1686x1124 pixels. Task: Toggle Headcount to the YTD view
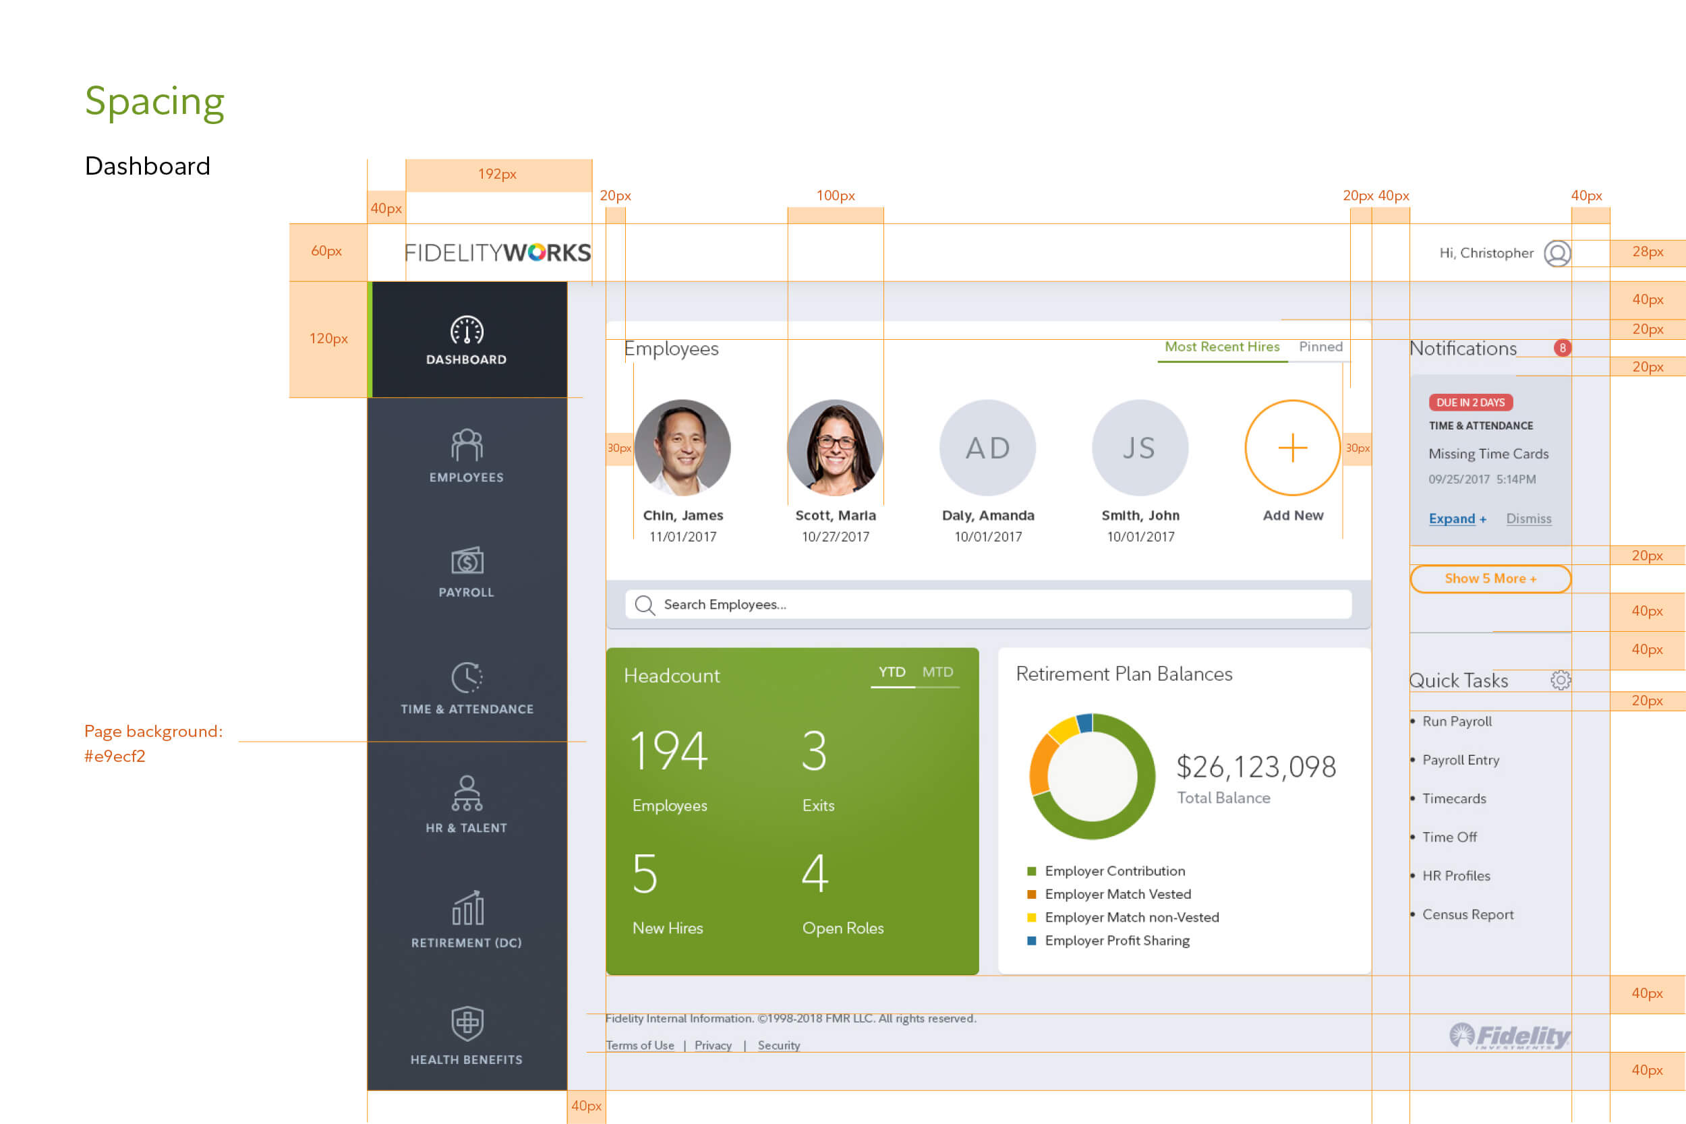892,672
